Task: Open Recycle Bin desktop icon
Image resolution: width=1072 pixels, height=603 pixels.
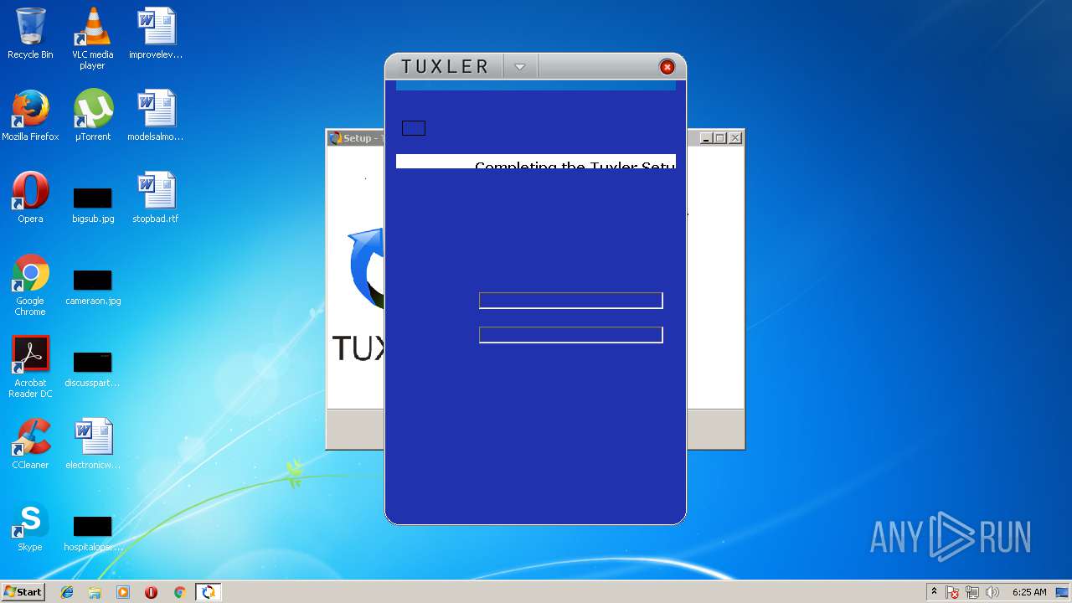Action: point(30,33)
